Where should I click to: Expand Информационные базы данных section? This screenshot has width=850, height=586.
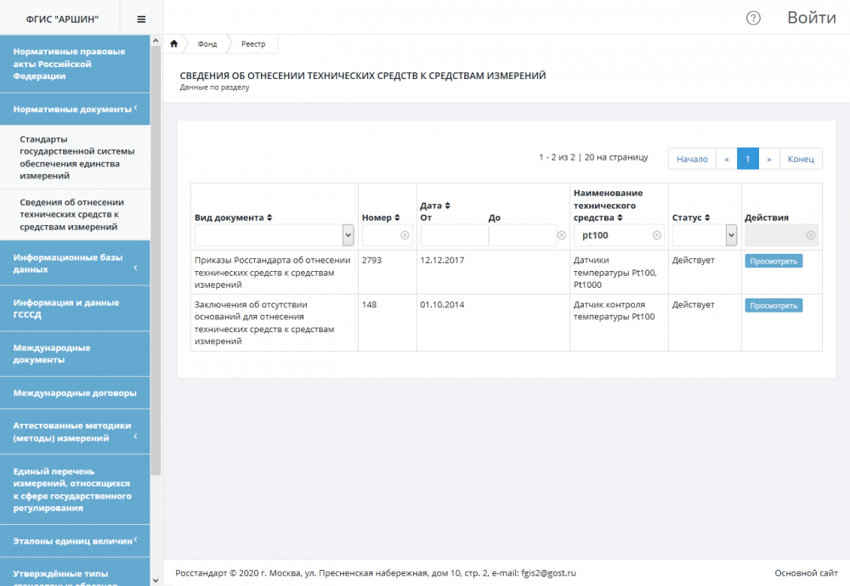pos(75,263)
